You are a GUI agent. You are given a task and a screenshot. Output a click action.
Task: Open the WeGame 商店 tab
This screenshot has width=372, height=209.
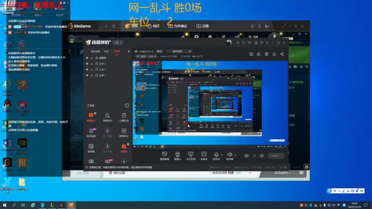(153, 26)
